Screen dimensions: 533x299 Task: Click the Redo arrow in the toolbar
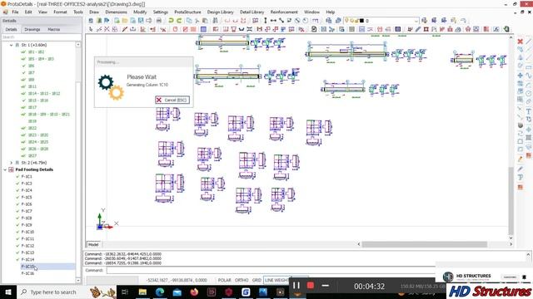(x=179, y=21)
